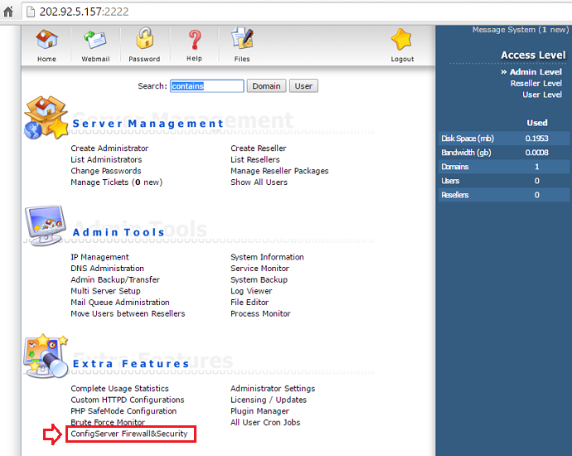This screenshot has height=456, width=572.
Task: Click the Domain search button
Action: coord(266,86)
